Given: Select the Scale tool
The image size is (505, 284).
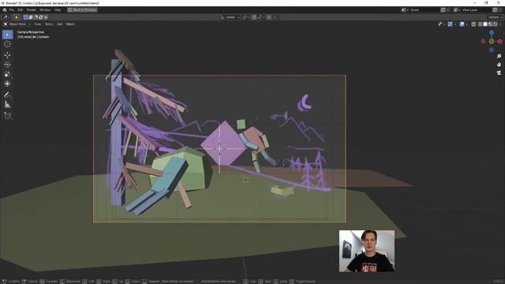Looking at the screenshot, I should point(7,74).
